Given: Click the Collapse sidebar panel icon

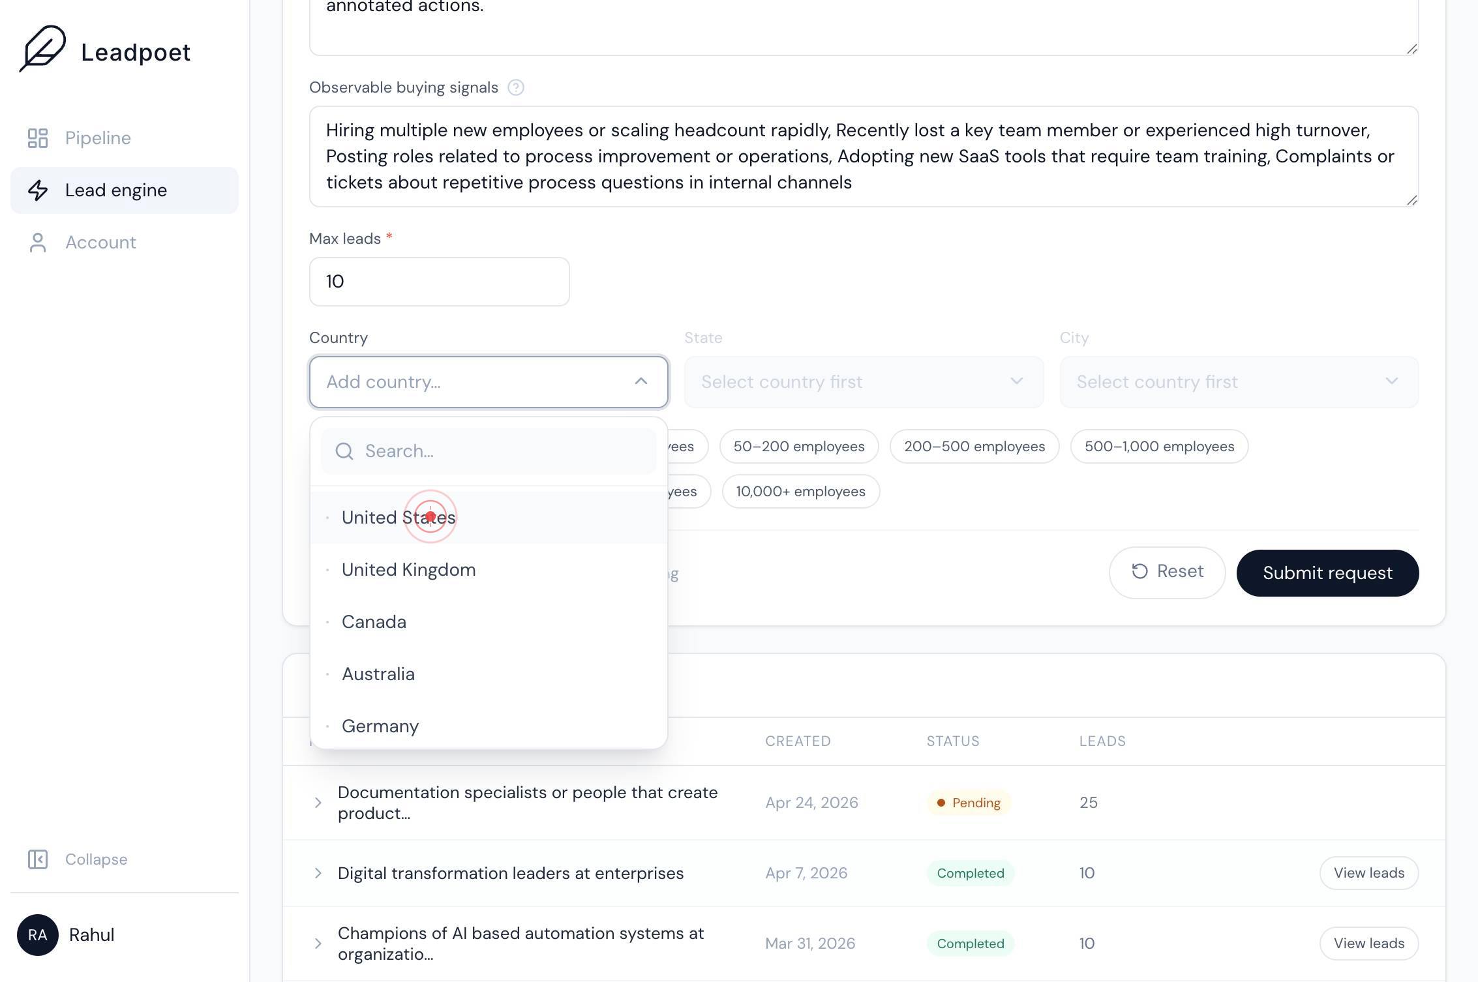Looking at the screenshot, I should click(x=38, y=859).
